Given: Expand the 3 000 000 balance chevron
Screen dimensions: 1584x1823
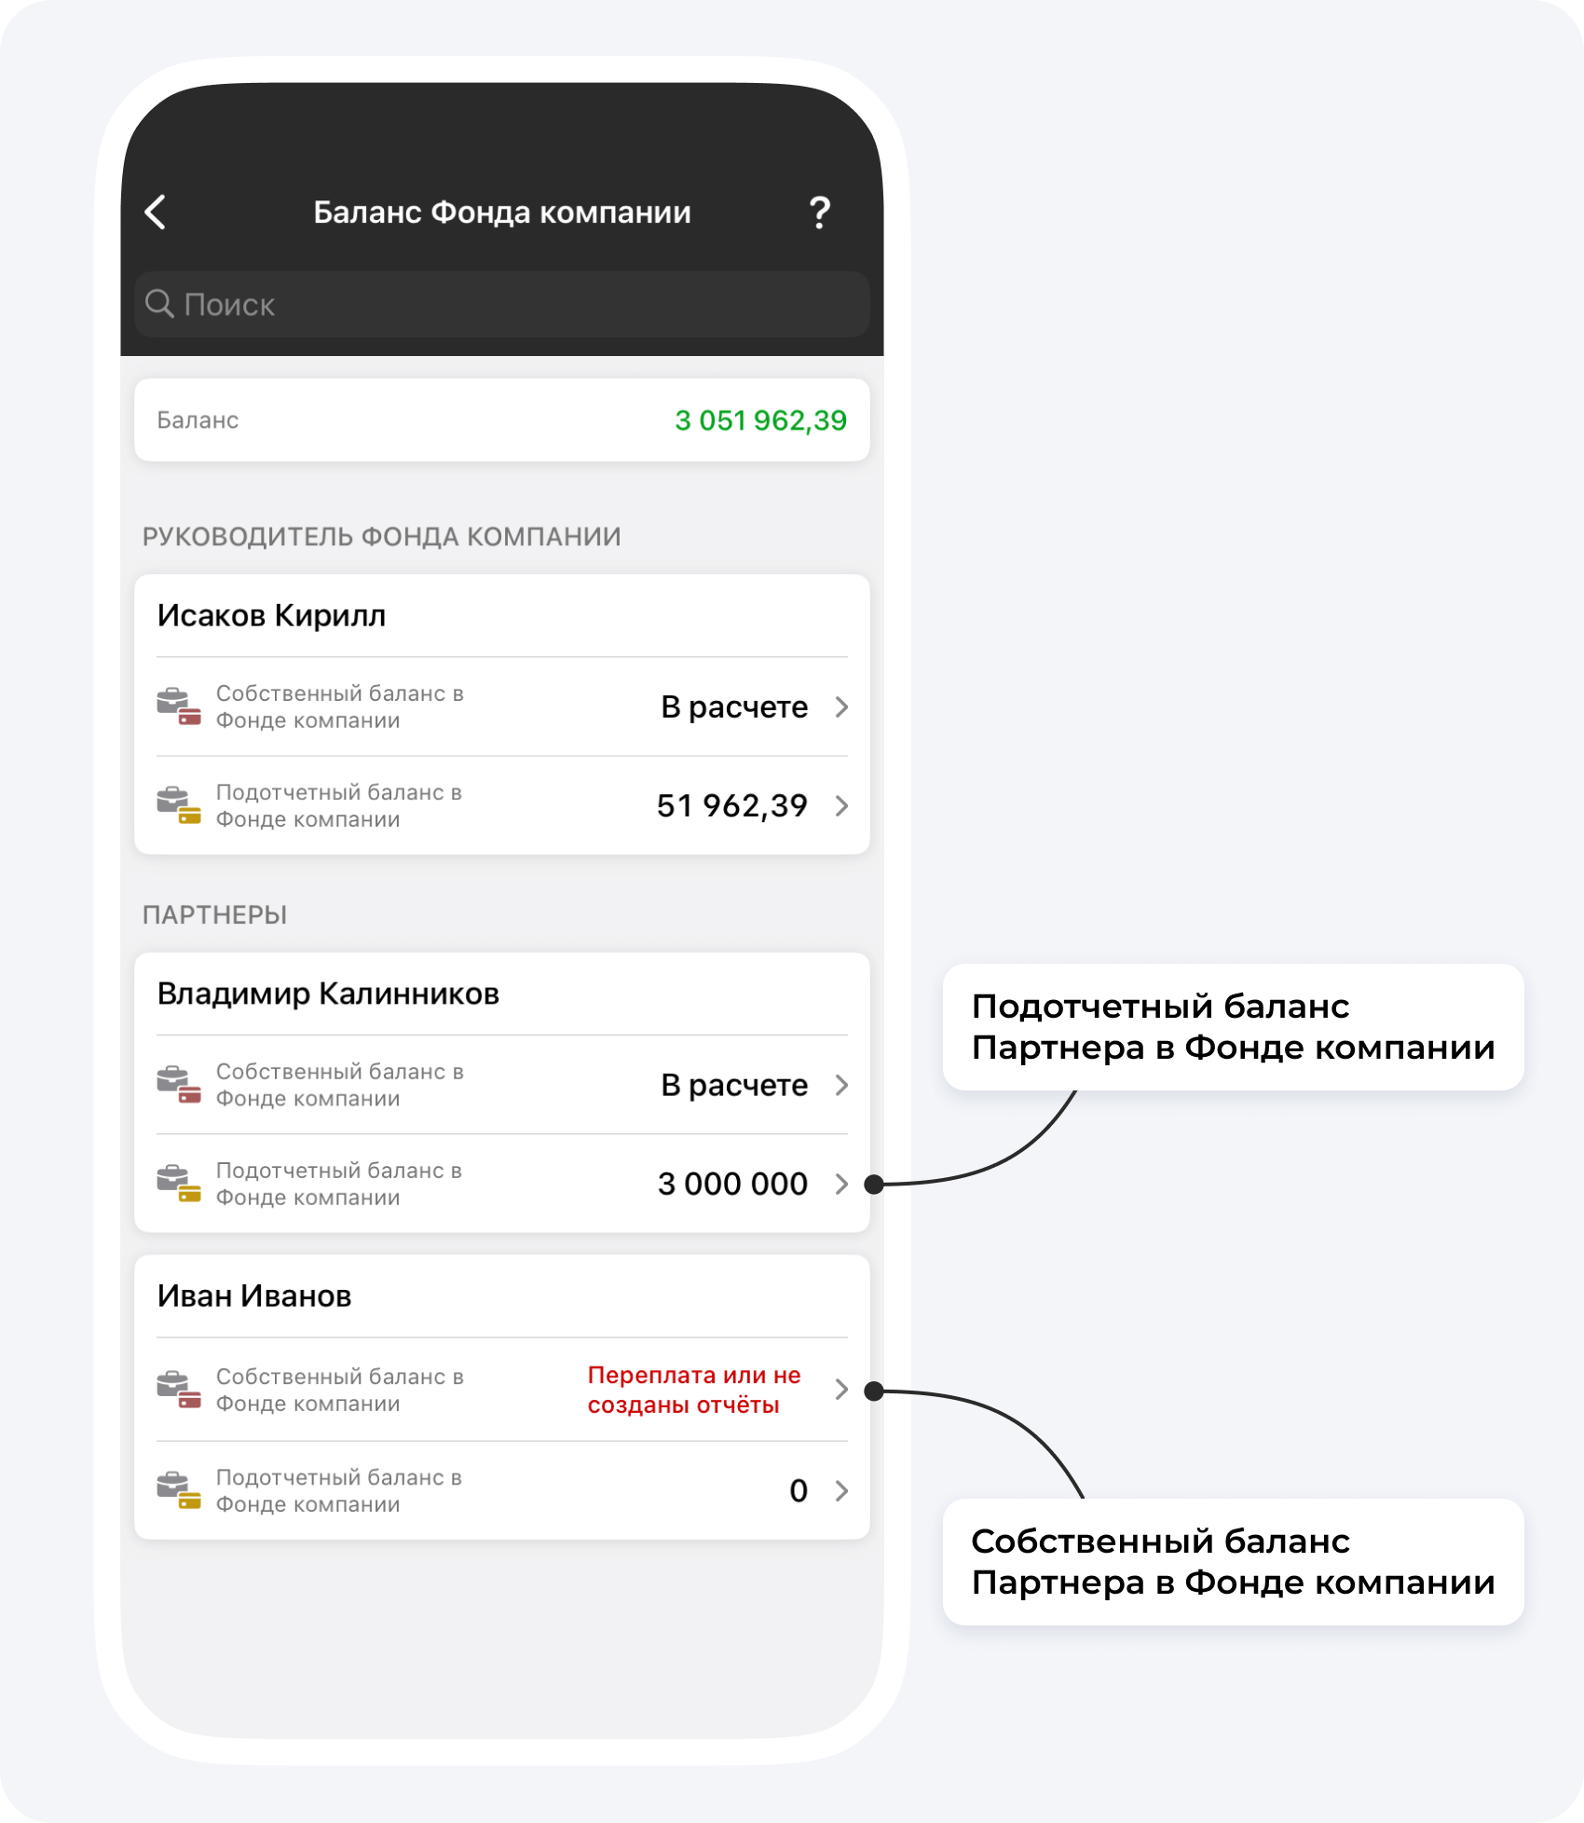Looking at the screenshot, I should click(841, 1185).
